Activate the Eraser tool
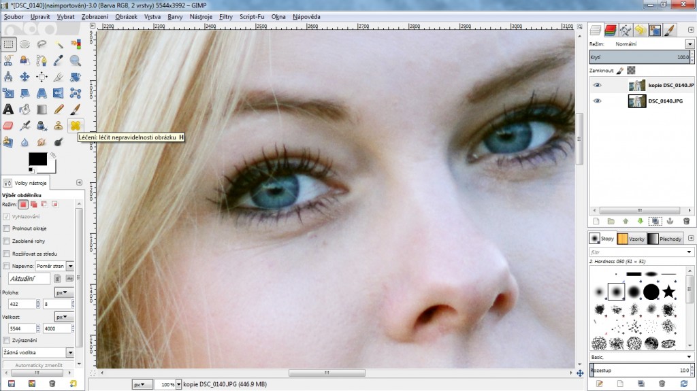 [8, 126]
